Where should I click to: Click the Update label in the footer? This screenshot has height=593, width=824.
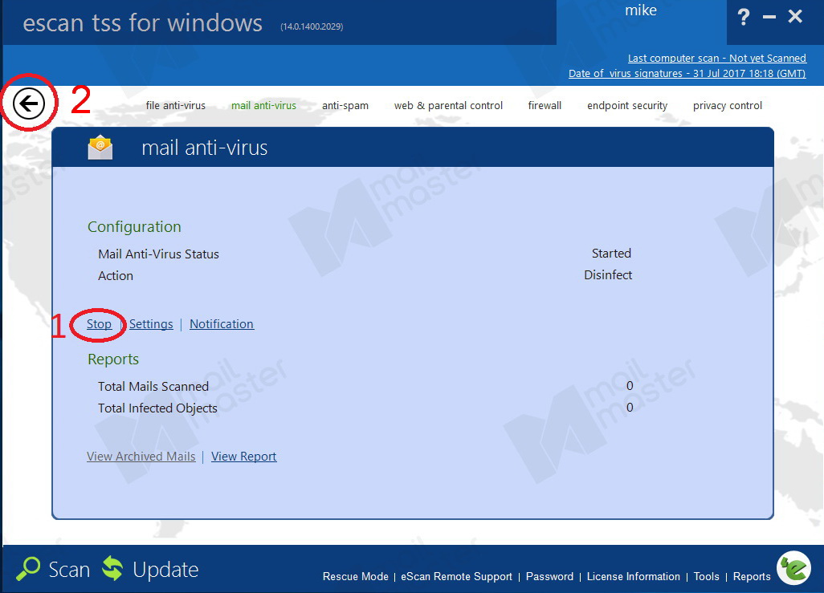point(165,570)
